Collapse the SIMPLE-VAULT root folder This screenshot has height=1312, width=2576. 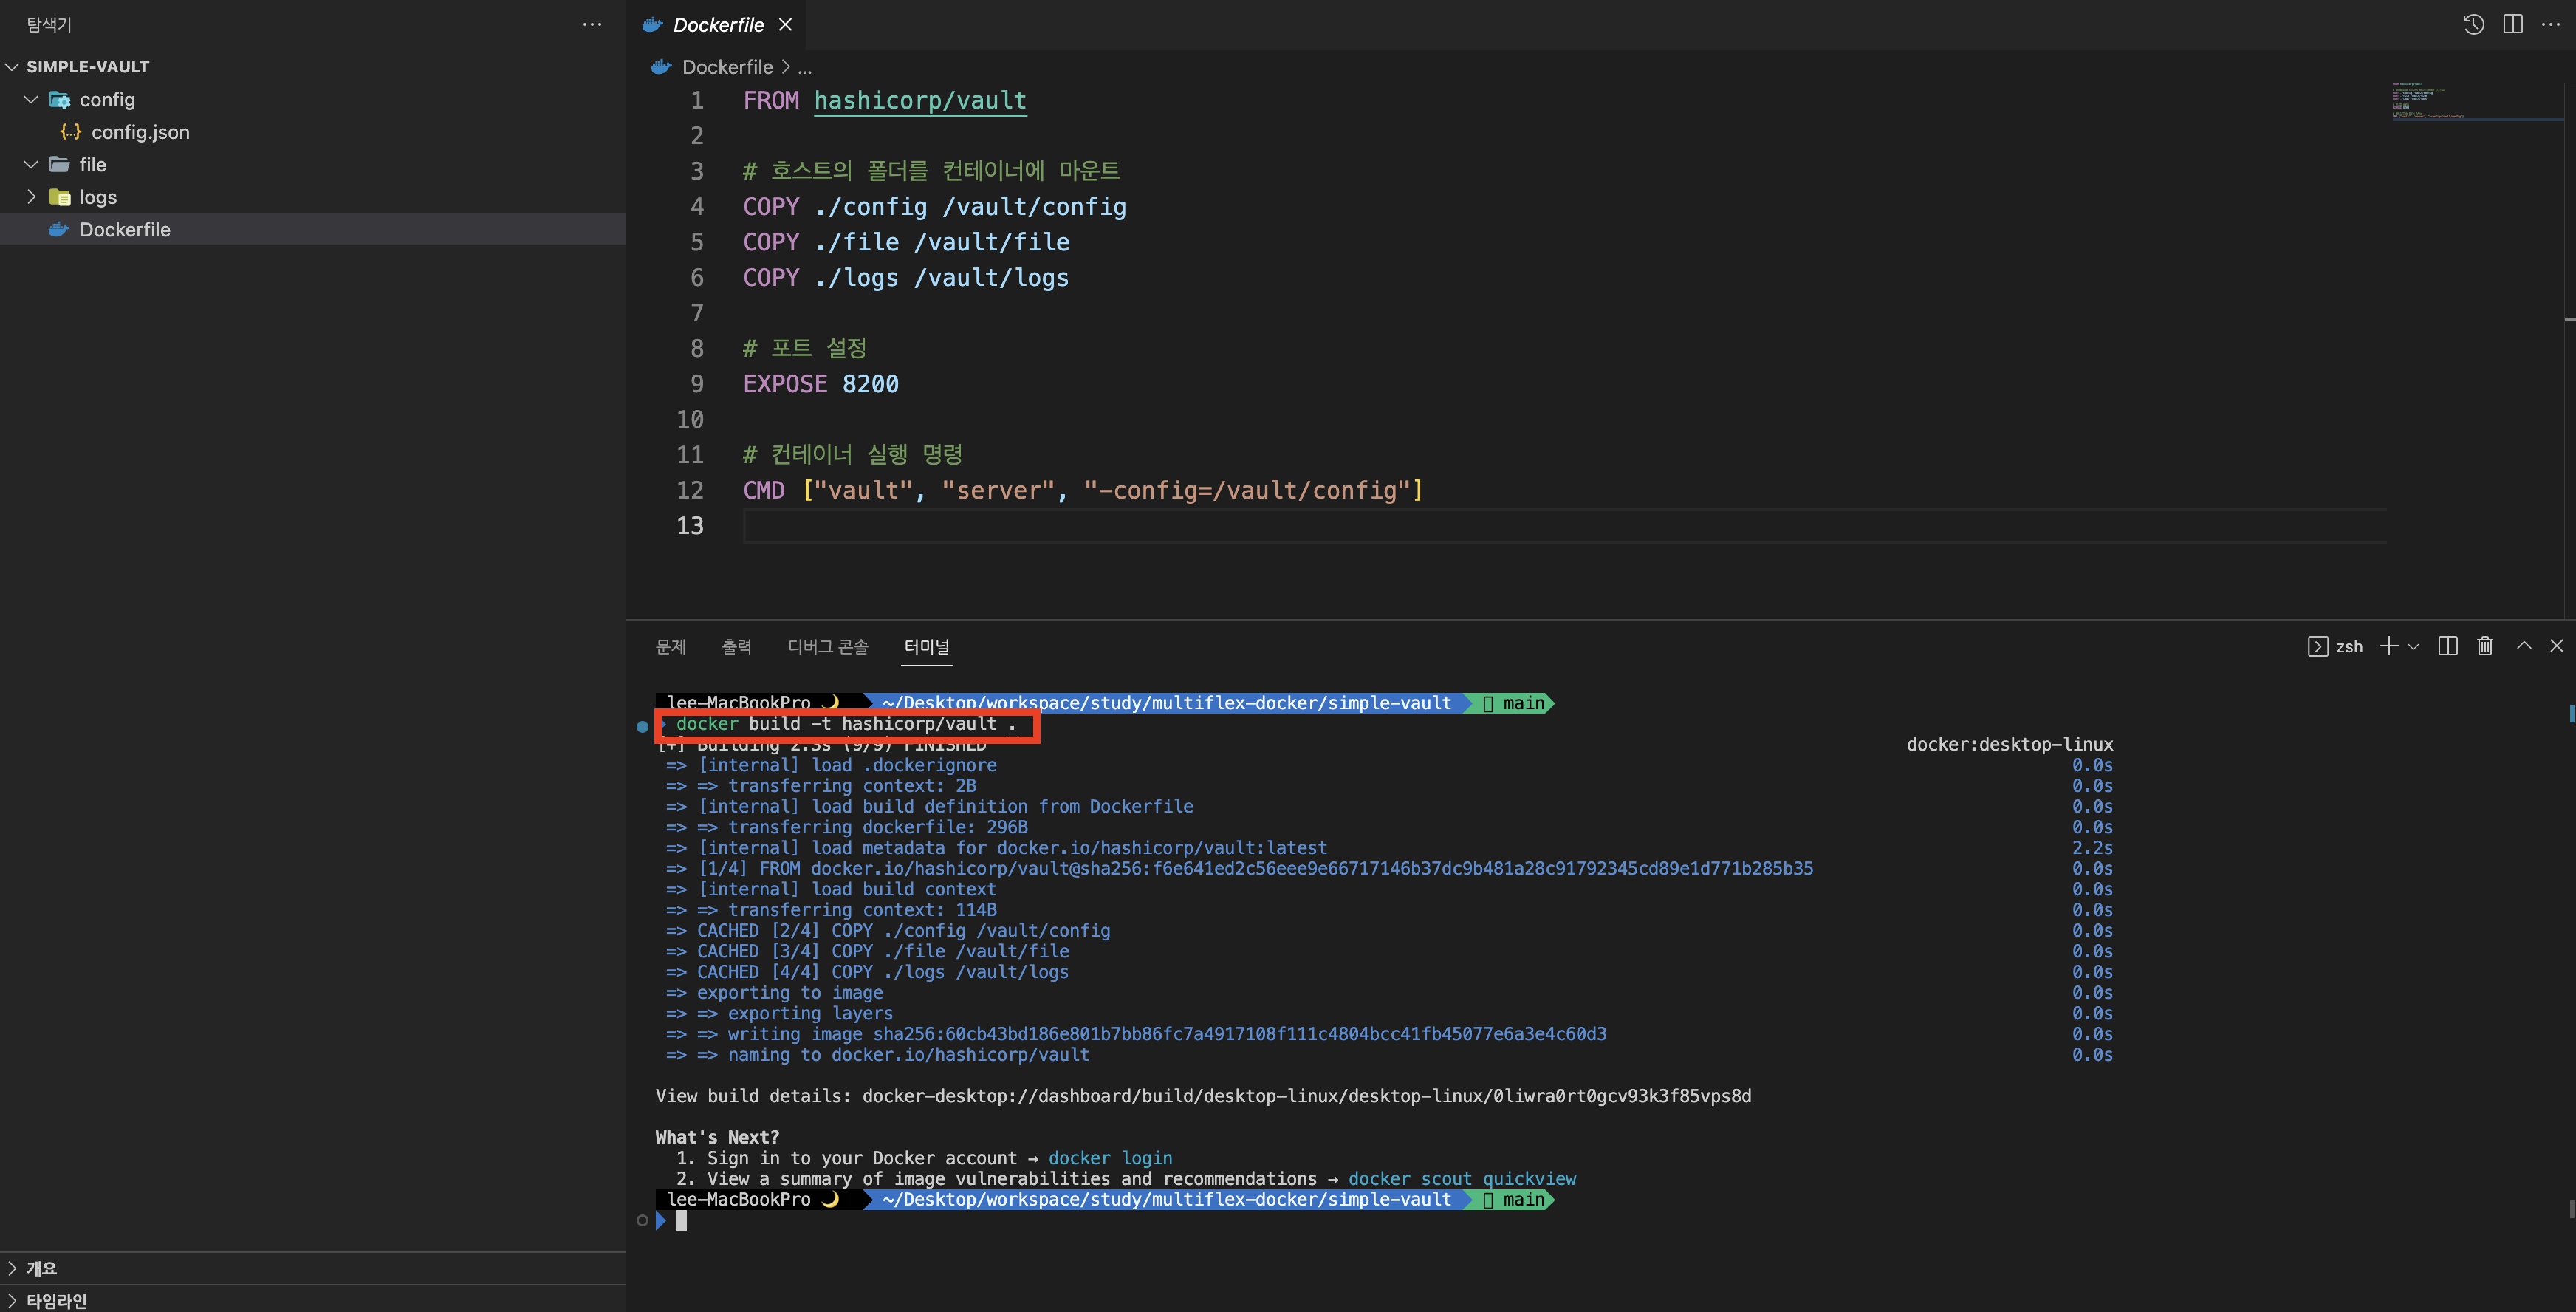tap(13, 66)
